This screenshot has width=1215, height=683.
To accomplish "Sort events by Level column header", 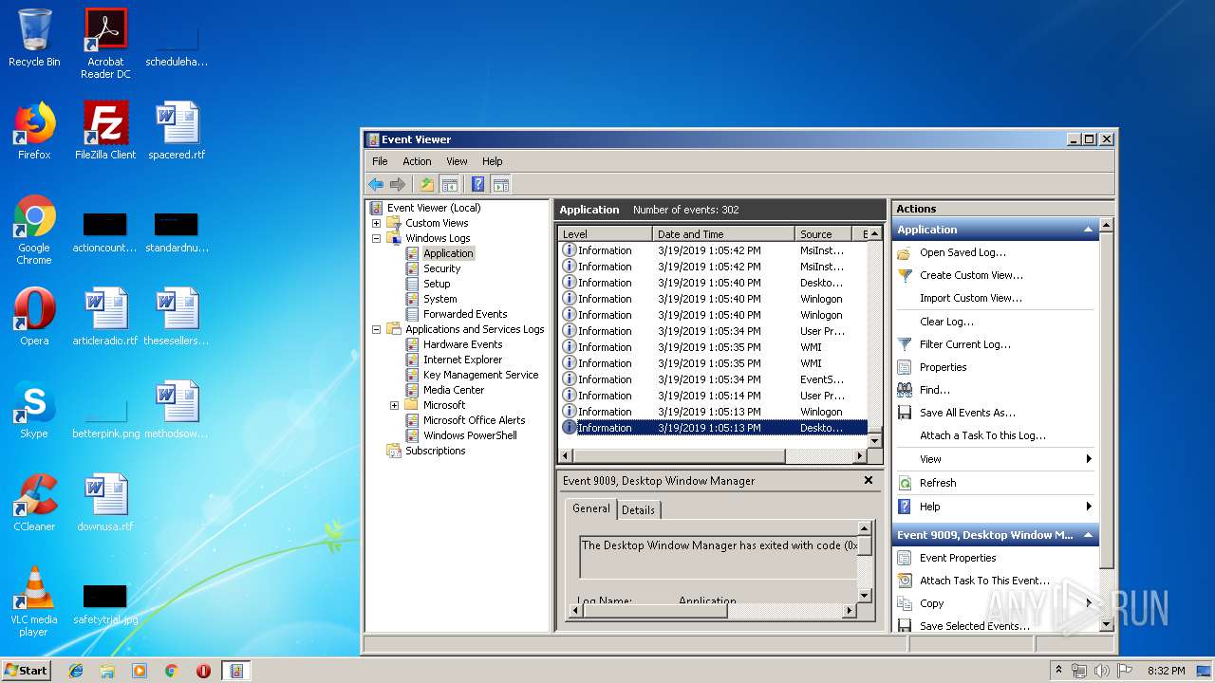I will click(x=605, y=233).
